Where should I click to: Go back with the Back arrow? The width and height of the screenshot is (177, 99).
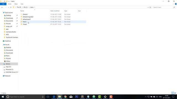coord(2,7)
